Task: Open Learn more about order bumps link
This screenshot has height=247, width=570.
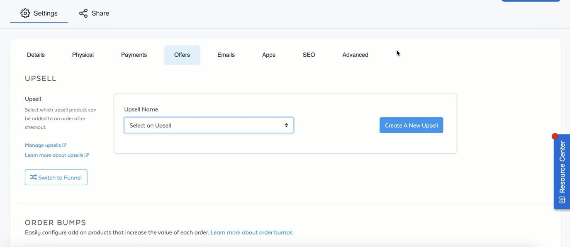Action: tap(252, 232)
